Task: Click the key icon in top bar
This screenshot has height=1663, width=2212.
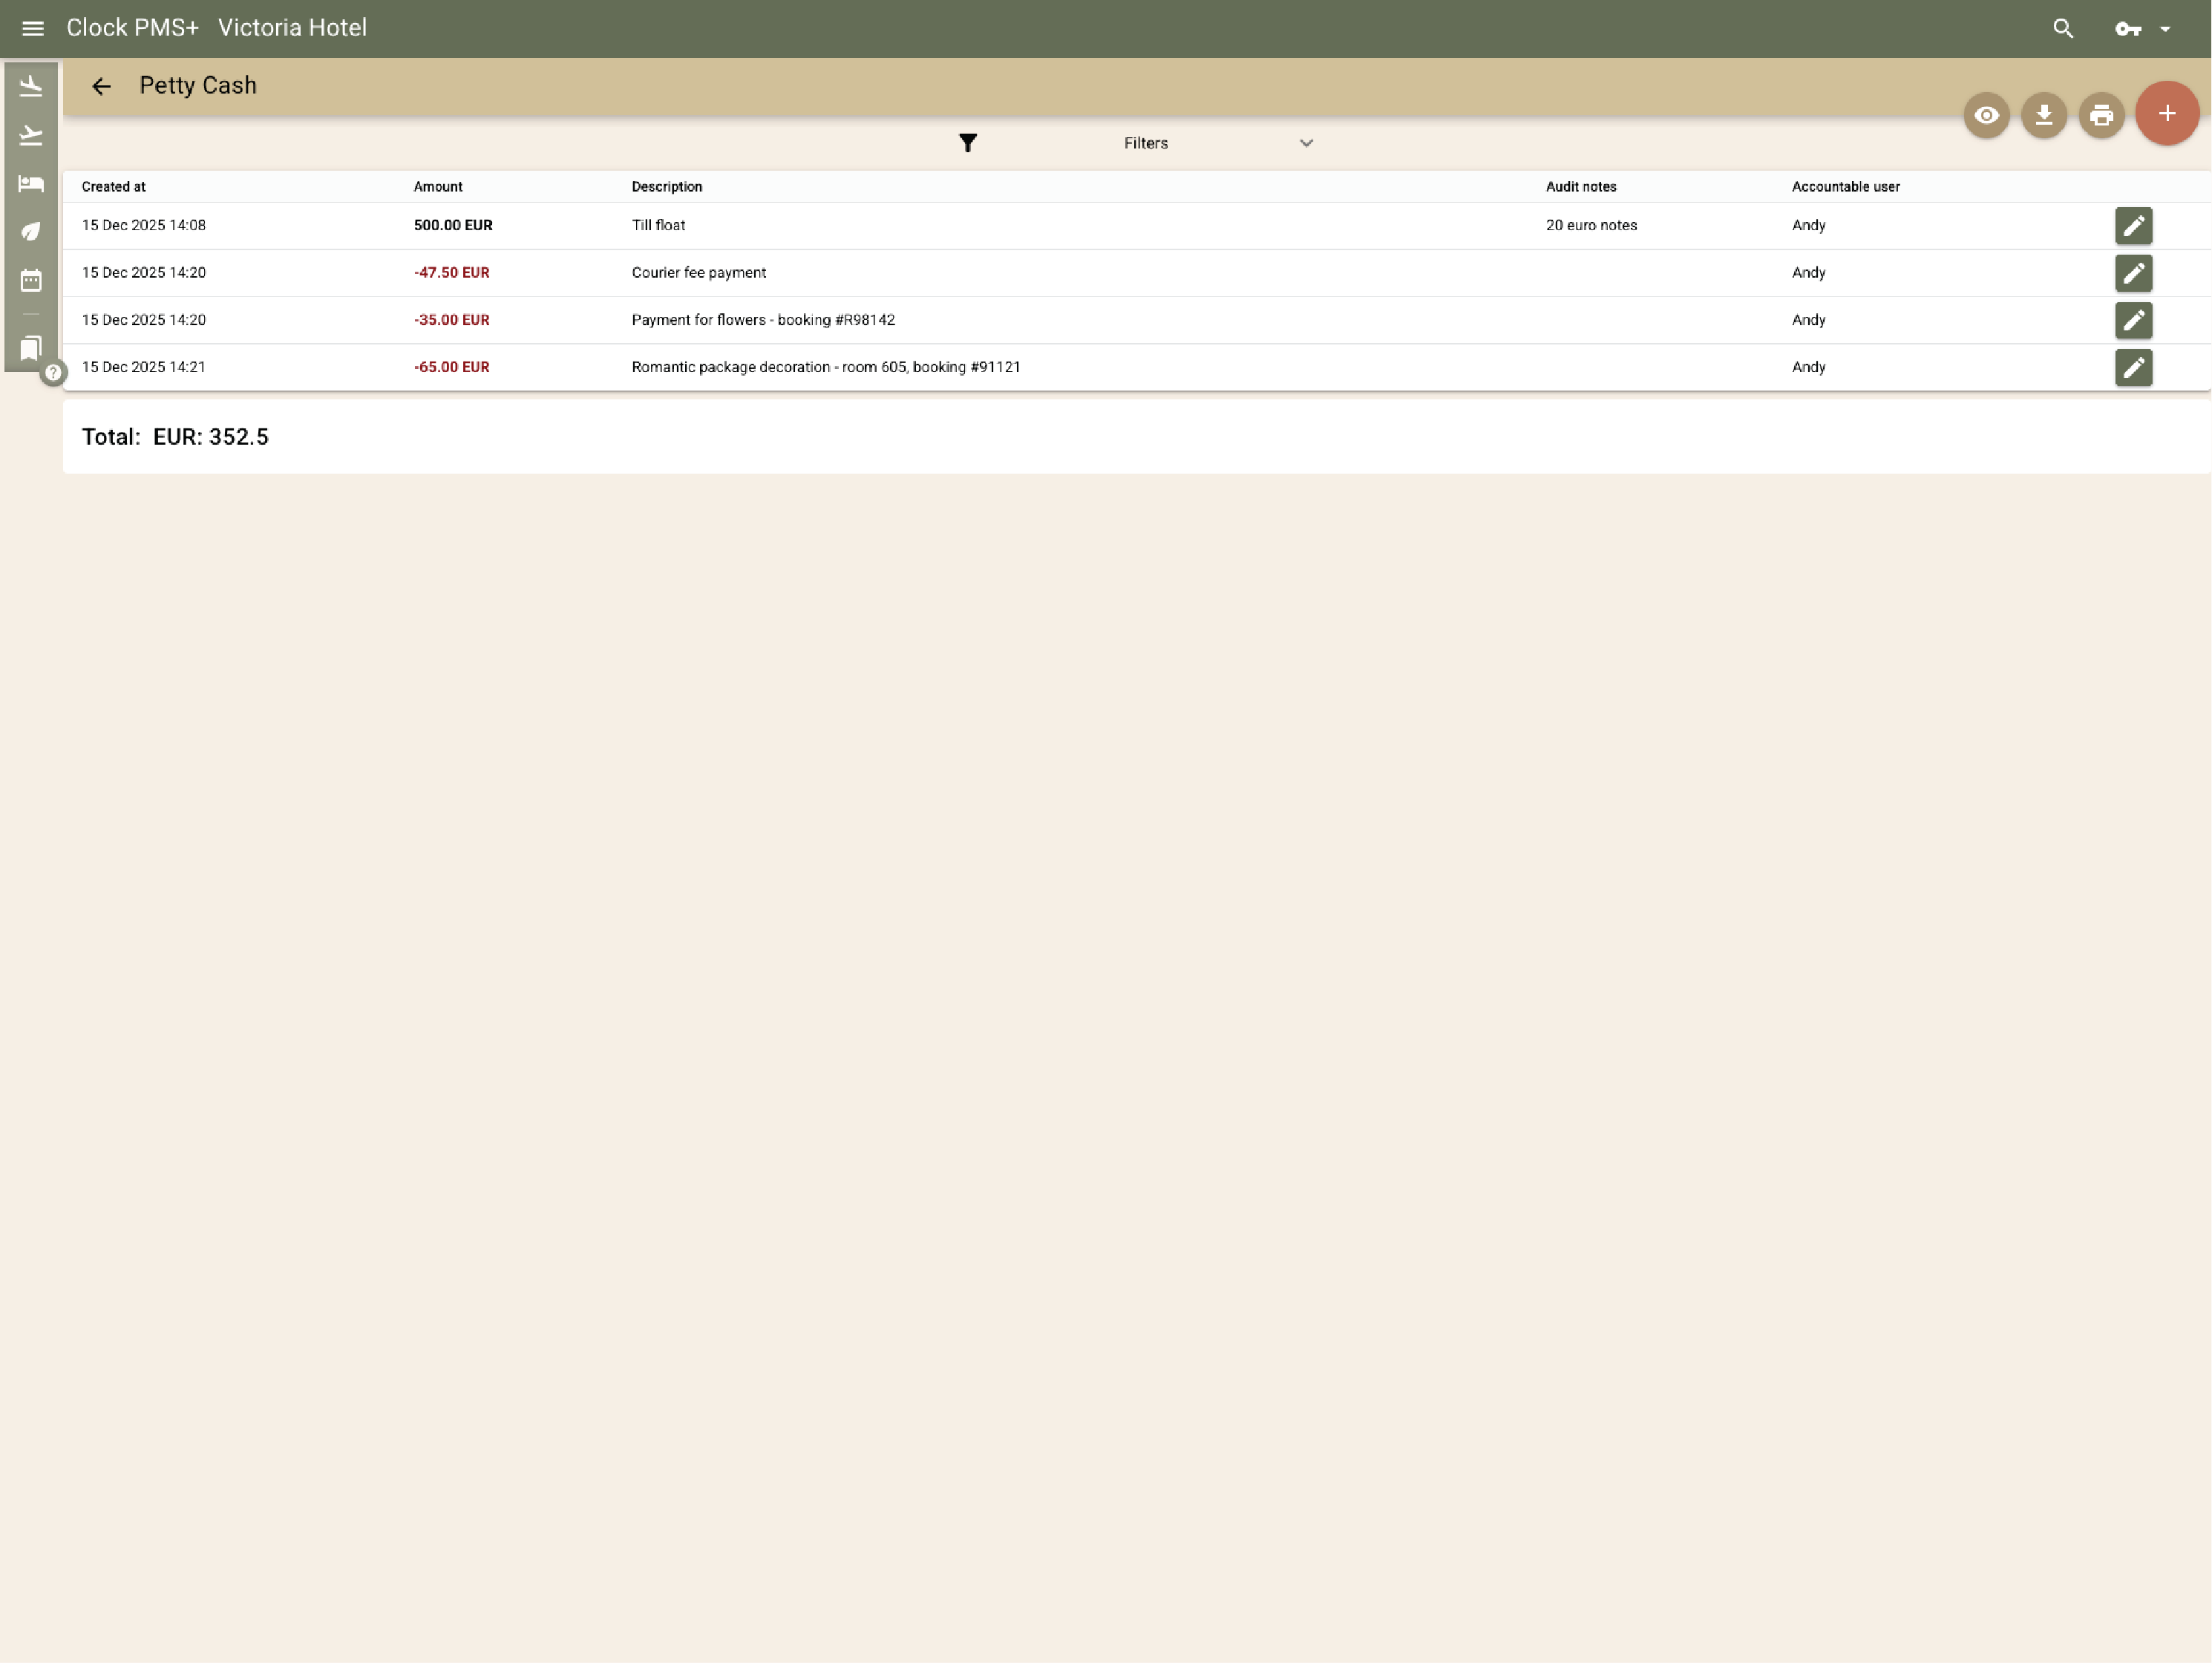Action: 2128,28
